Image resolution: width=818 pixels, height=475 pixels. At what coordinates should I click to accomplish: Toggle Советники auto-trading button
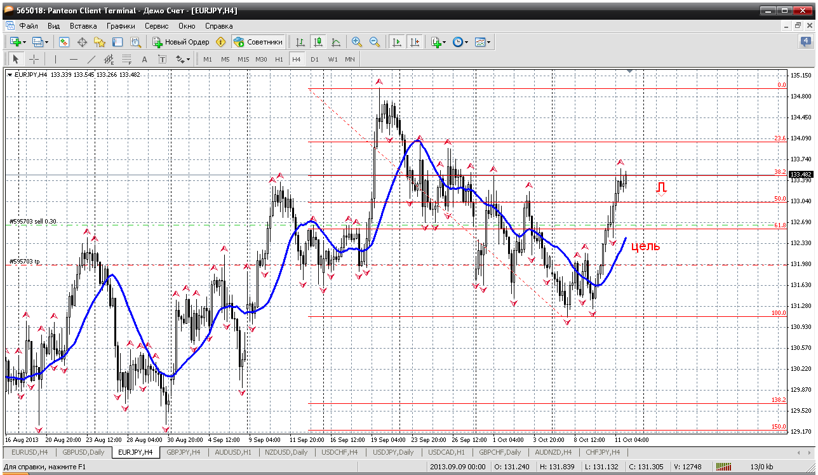(x=258, y=42)
